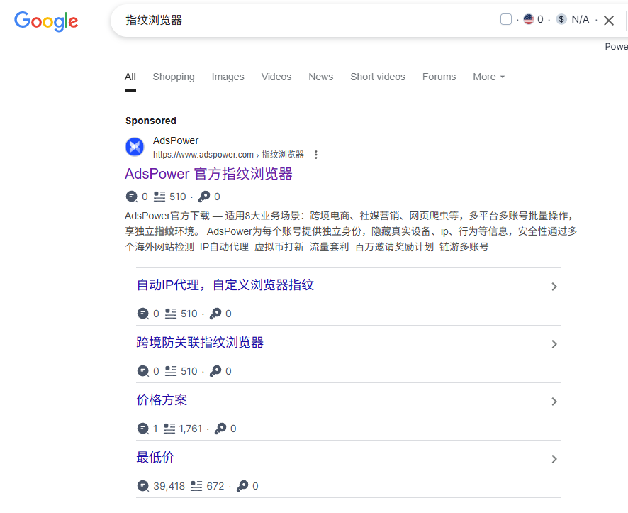
Task: Select traffic icon under 价格方案
Action: (143, 429)
